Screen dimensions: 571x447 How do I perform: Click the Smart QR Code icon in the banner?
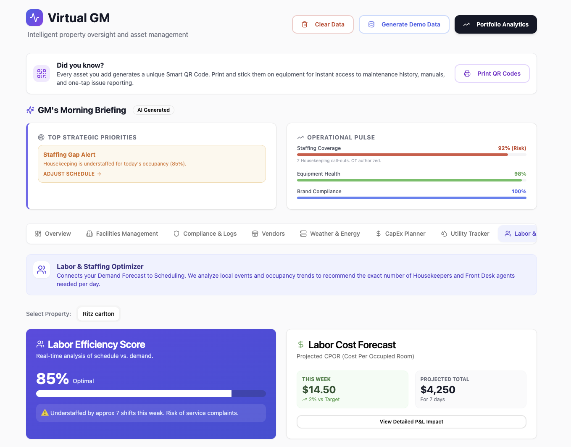coord(41,73)
